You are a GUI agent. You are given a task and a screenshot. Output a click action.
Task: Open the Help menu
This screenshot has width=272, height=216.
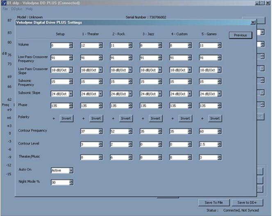29,9
